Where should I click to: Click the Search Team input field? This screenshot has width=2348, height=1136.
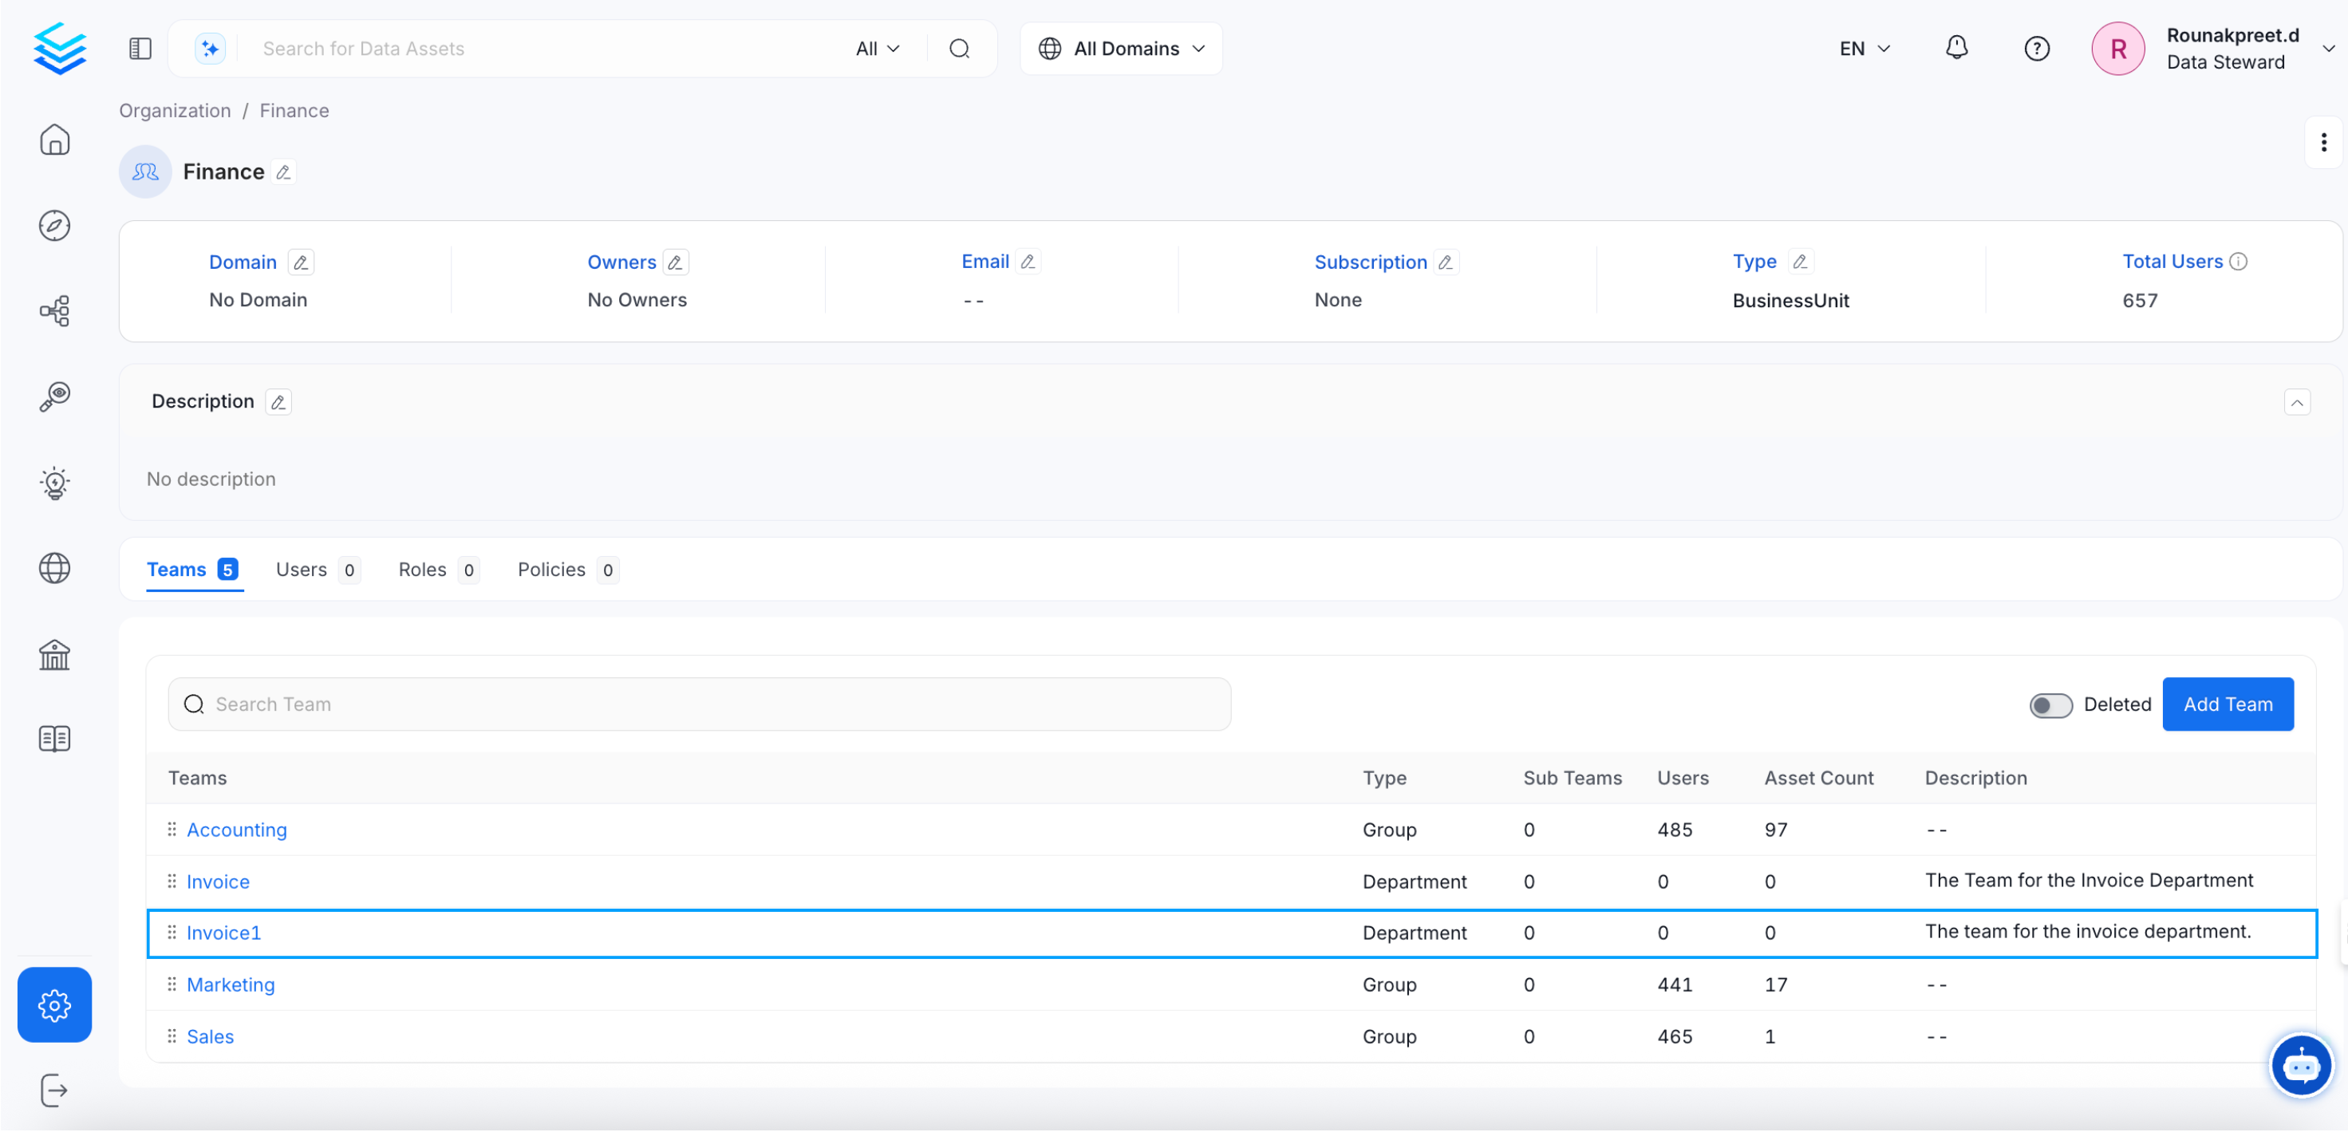(698, 704)
